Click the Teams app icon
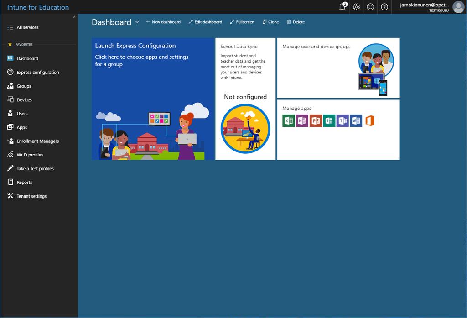The width and height of the screenshot is (467, 318). [x=342, y=121]
